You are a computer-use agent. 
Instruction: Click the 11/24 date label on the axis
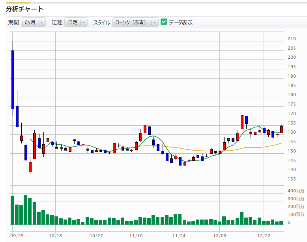tap(179, 236)
